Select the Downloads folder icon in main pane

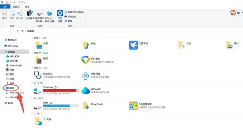coord(86,106)
